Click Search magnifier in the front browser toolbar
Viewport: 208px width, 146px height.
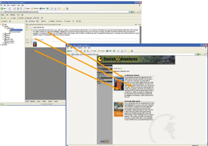[91, 51]
